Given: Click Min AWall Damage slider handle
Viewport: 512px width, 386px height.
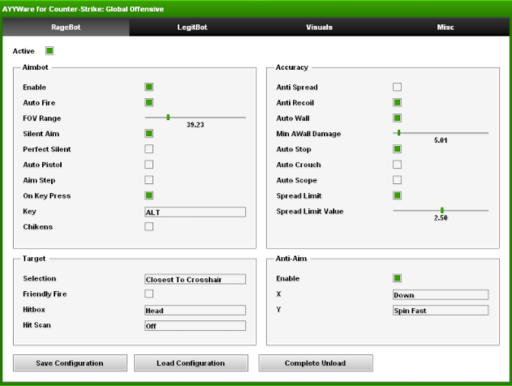Looking at the screenshot, I should click(398, 132).
